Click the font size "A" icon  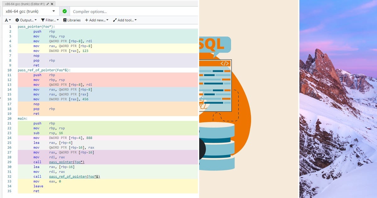pyautogui.click(x=7, y=20)
